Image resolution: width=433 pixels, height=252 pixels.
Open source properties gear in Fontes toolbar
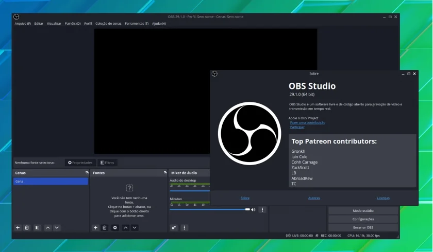click(x=115, y=228)
